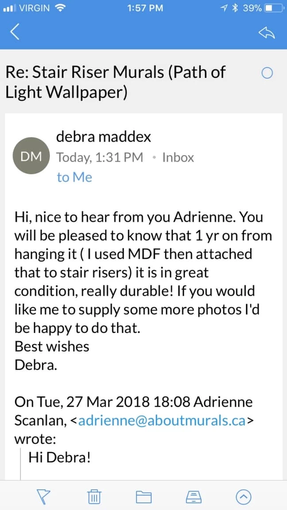Delete the email with the trash icon
This screenshot has width=287, height=510.
pyautogui.click(x=94, y=498)
